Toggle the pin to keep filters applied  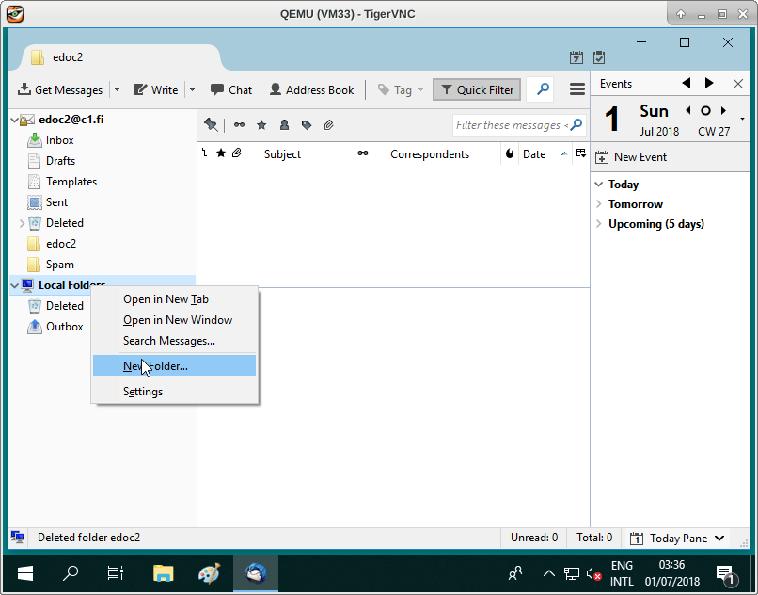211,125
